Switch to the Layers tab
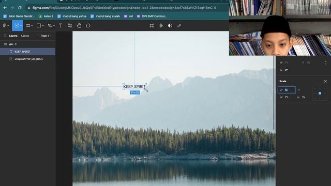Image resolution: width=331 pixels, height=186 pixels. pyautogui.click(x=13, y=36)
